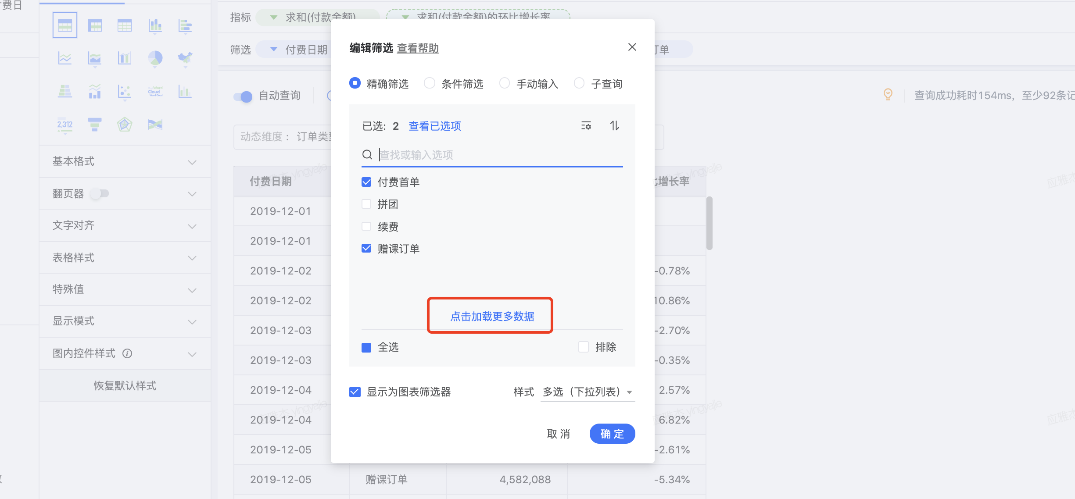Open the 查看帮助 link
This screenshot has height=499, width=1075.
[418, 48]
